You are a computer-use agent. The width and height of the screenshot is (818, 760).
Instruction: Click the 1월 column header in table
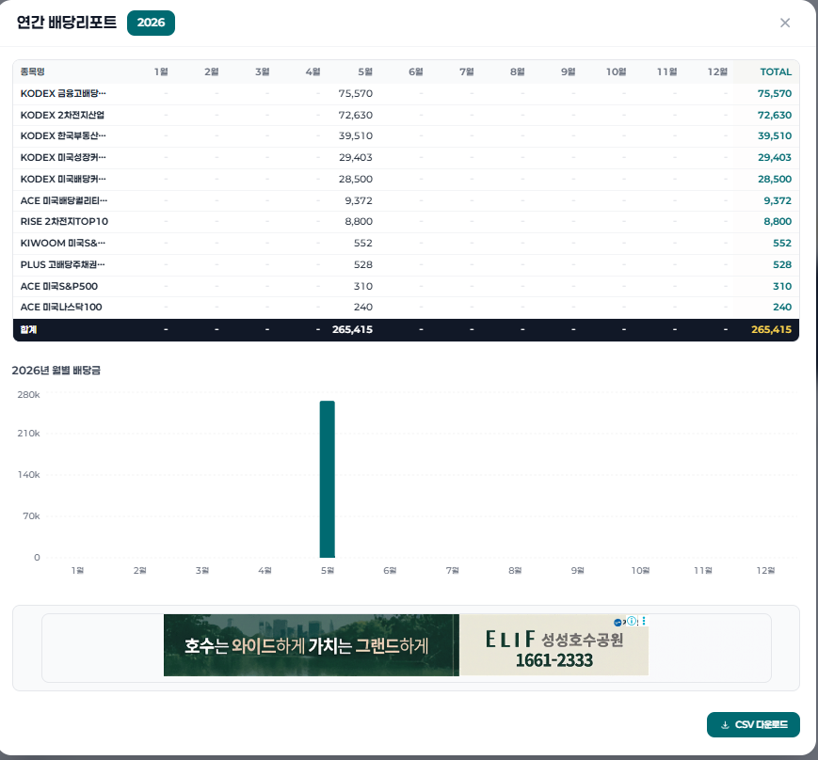click(161, 71)
